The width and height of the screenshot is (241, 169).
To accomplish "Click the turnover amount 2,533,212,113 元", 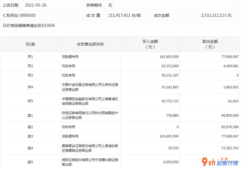I will tap(216, 15).
